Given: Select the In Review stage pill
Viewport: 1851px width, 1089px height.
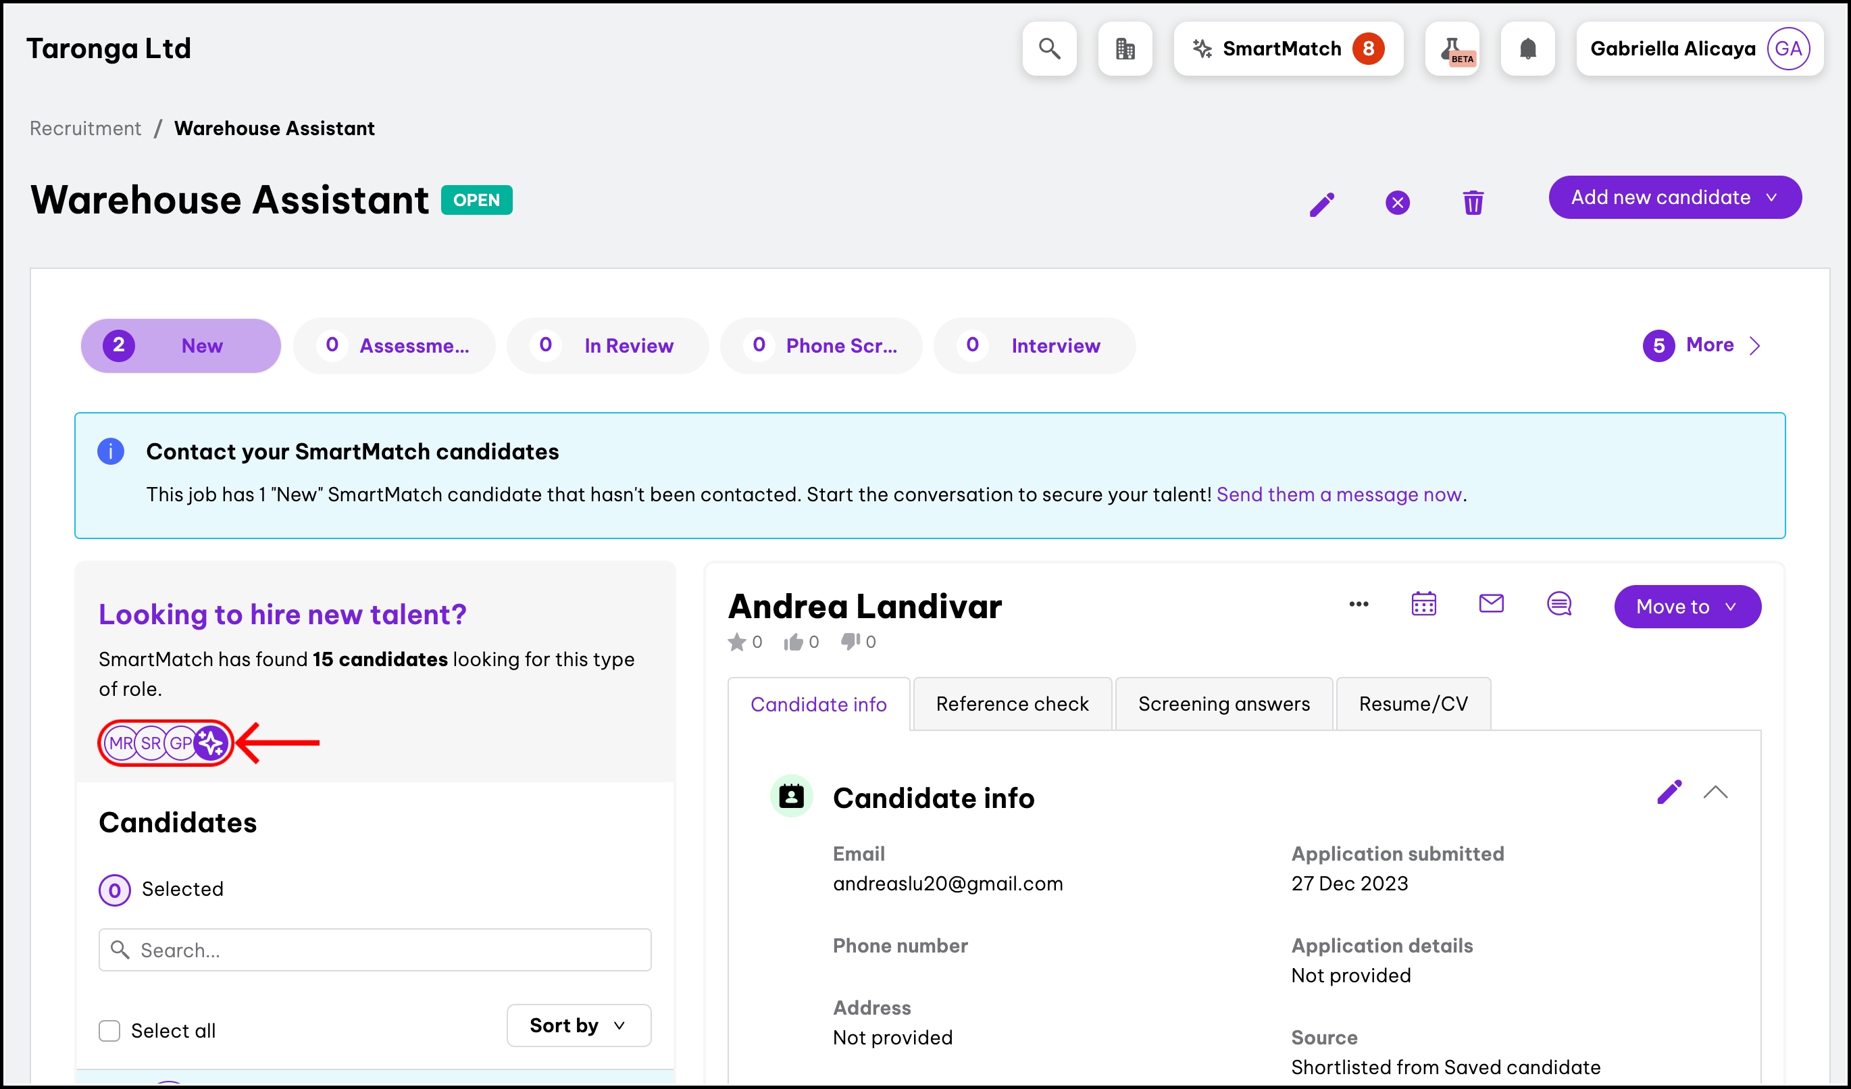Looking at the screenshot, I should point(607,346).
